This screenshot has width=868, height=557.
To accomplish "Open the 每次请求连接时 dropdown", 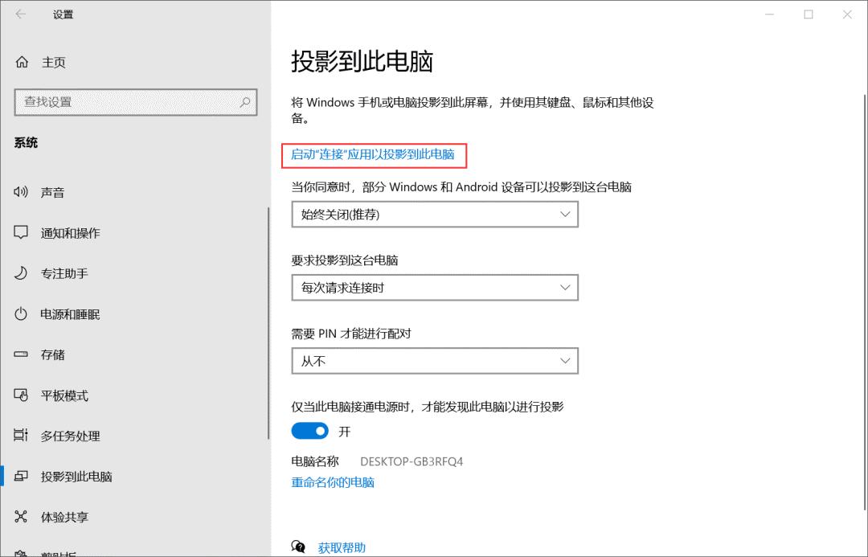I will click(435, 287).
